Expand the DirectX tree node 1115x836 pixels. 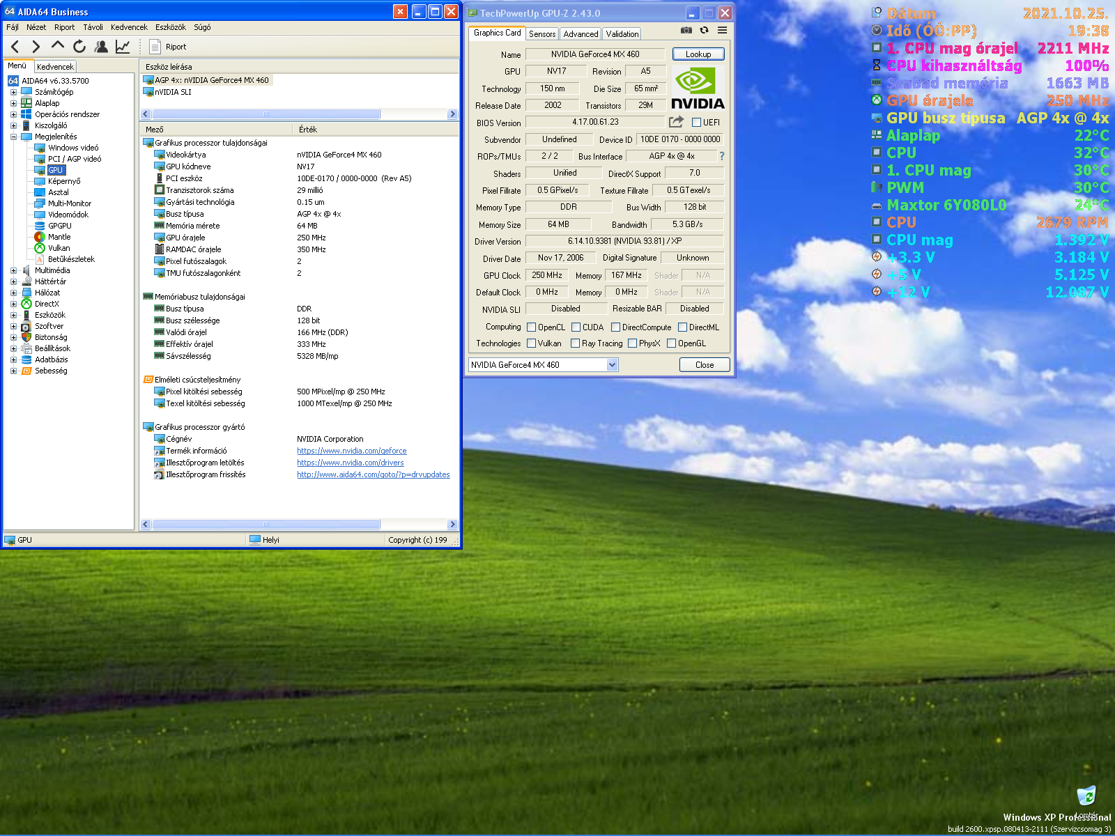pos(13,304)
